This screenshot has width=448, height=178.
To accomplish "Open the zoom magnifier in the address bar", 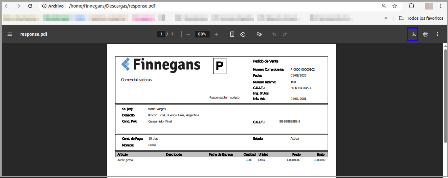I will [384, 6].
